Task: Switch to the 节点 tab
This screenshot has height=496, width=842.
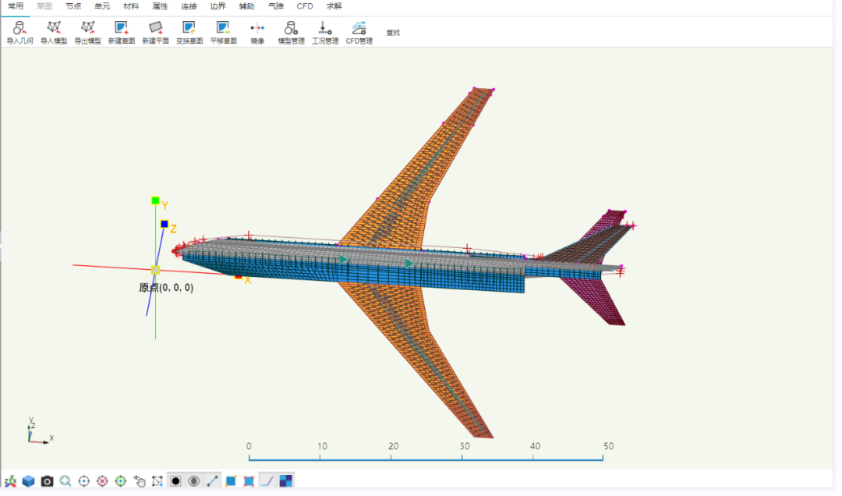Action: click(x=73, y=6)
